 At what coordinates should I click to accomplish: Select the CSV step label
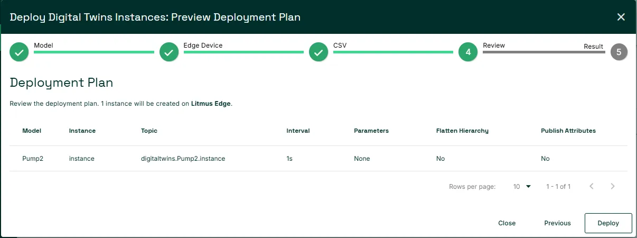click(x=340, y=45)
